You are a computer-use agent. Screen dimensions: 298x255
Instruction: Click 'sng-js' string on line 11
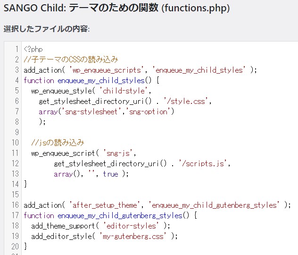pos(118,153)
